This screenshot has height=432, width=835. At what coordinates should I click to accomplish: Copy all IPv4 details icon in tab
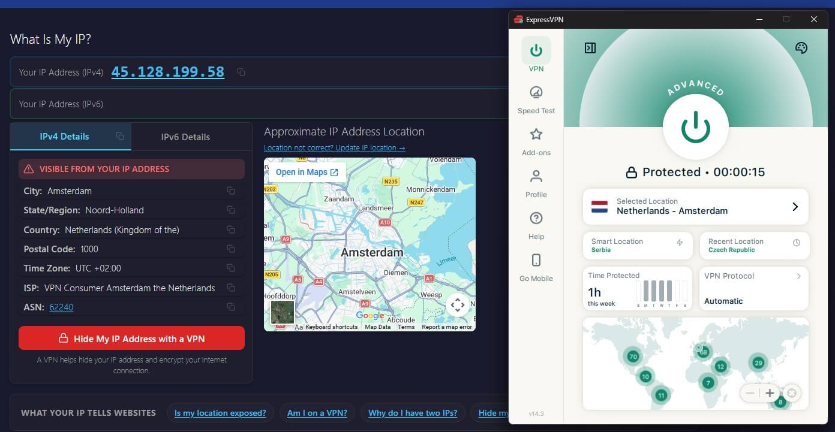pyautogui.click(x=120, y=136)
